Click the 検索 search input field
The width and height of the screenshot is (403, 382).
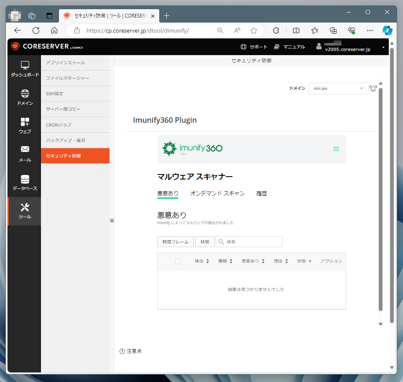[249, 242]
